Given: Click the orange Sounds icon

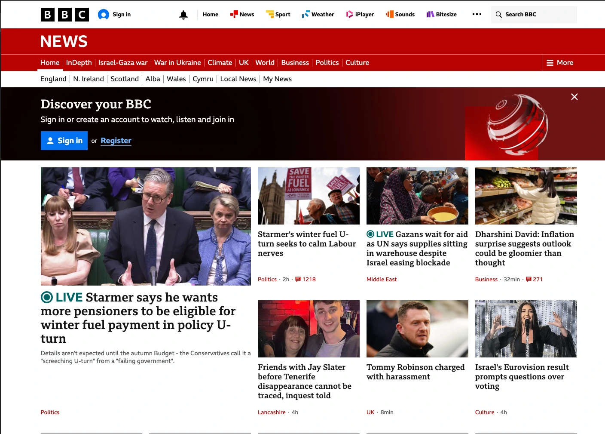Looking at the screenshot, I should point(389,14).
